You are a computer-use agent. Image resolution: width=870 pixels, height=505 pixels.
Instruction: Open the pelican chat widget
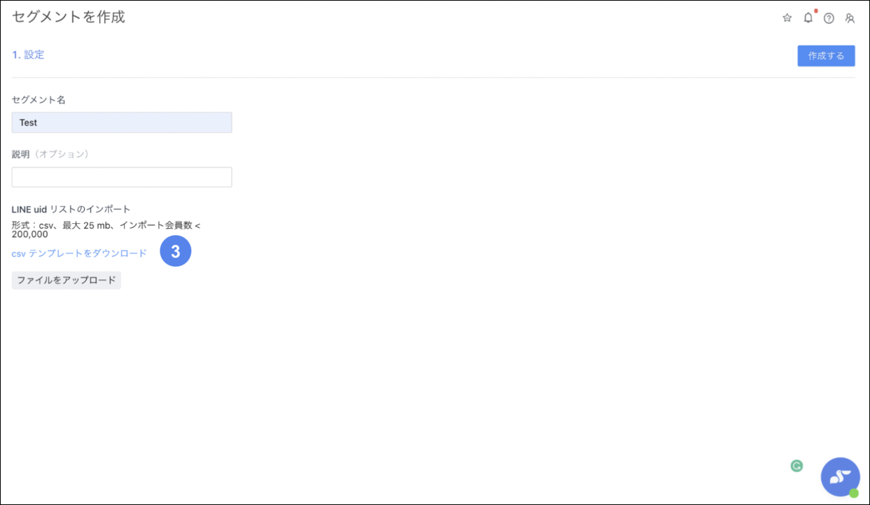coord(839,476)
